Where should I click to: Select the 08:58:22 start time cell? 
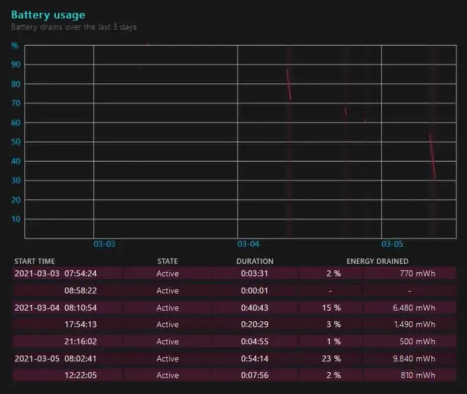80,290
